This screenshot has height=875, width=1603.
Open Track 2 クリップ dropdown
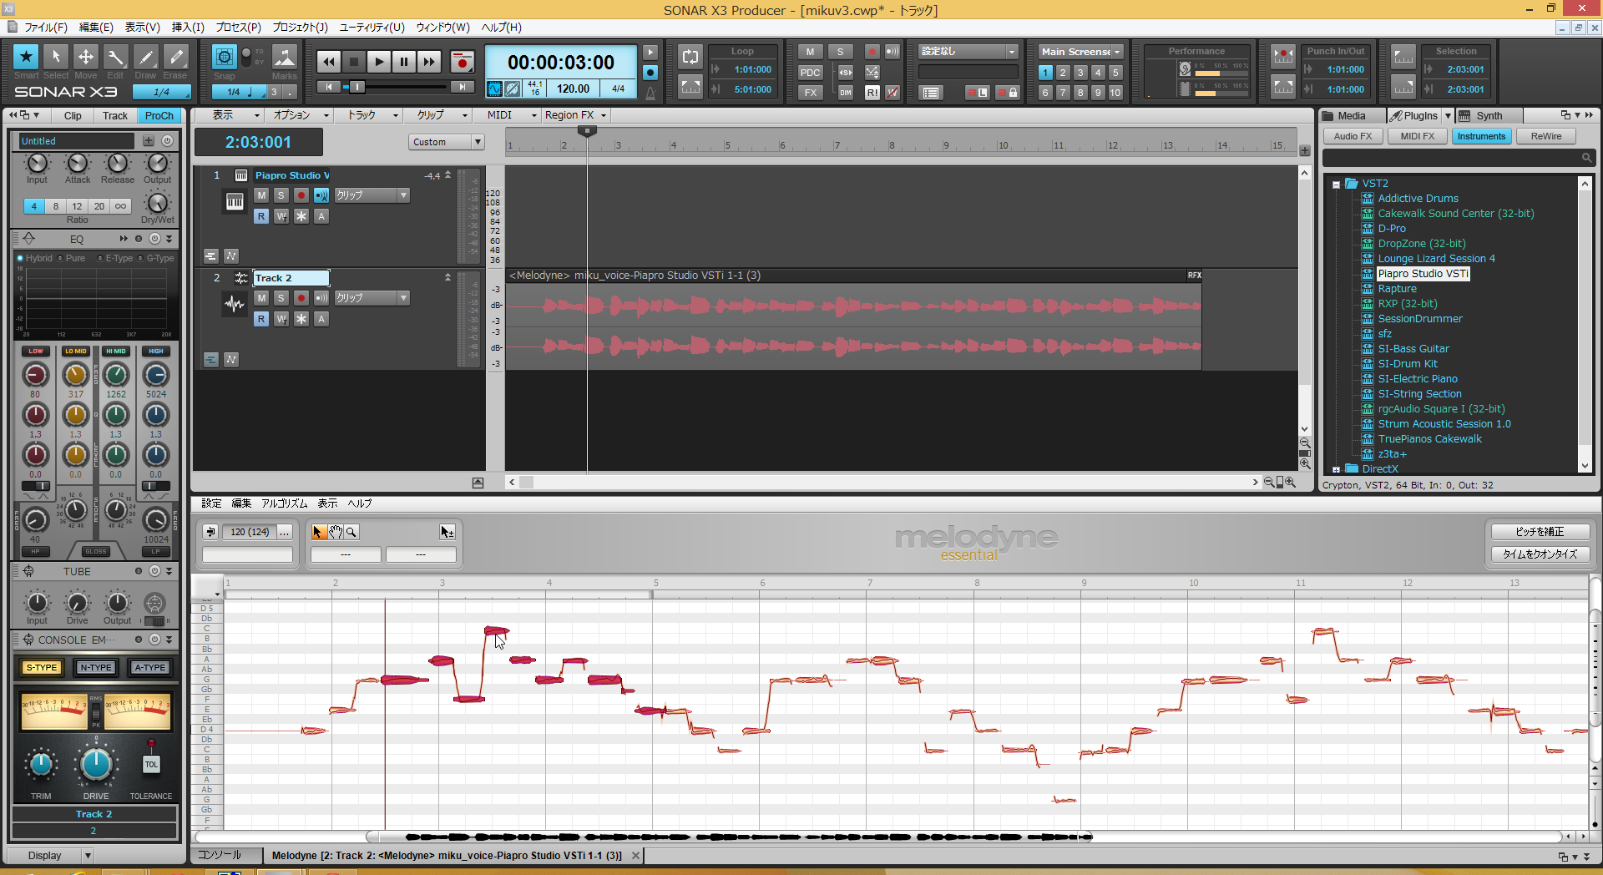click(372, 298)
